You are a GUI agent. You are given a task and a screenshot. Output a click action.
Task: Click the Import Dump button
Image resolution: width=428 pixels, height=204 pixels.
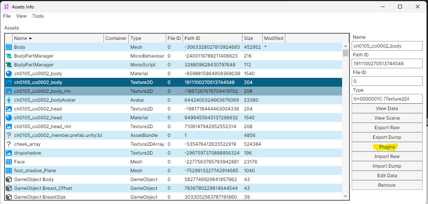click(387, 166)
